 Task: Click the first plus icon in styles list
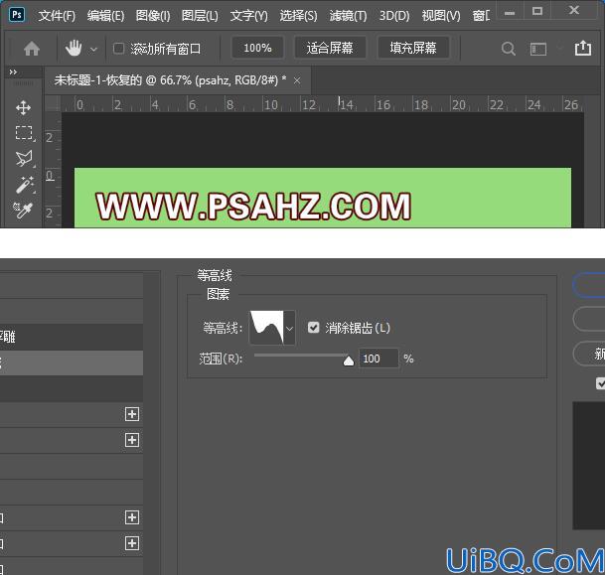pyautogui.click(x=132, y=414)
